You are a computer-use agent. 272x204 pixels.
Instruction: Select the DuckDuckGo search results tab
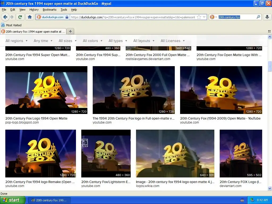pyautogui.click(x=33, y=31)
